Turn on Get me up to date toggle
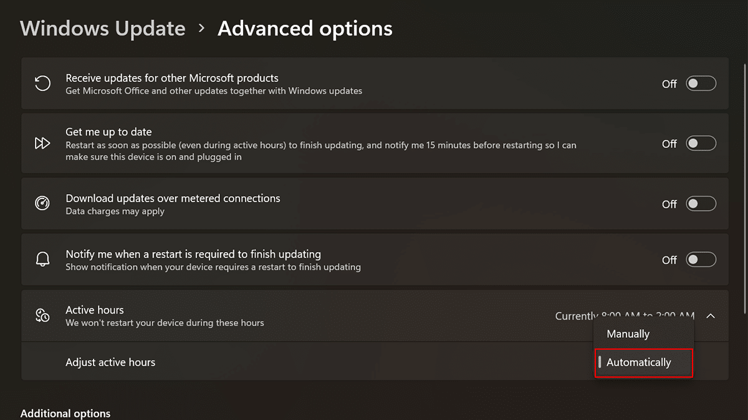The image size is (748, 420). tap(701, 144)
